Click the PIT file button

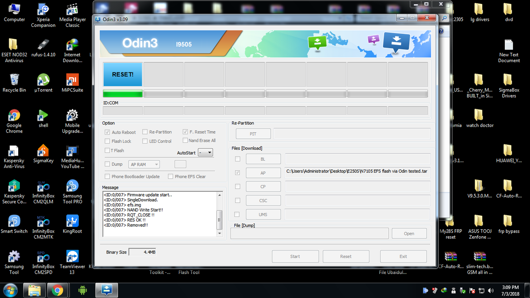pos(253,134)
